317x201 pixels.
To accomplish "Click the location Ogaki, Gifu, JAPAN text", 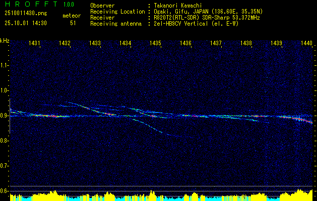I will coord(208,12).
